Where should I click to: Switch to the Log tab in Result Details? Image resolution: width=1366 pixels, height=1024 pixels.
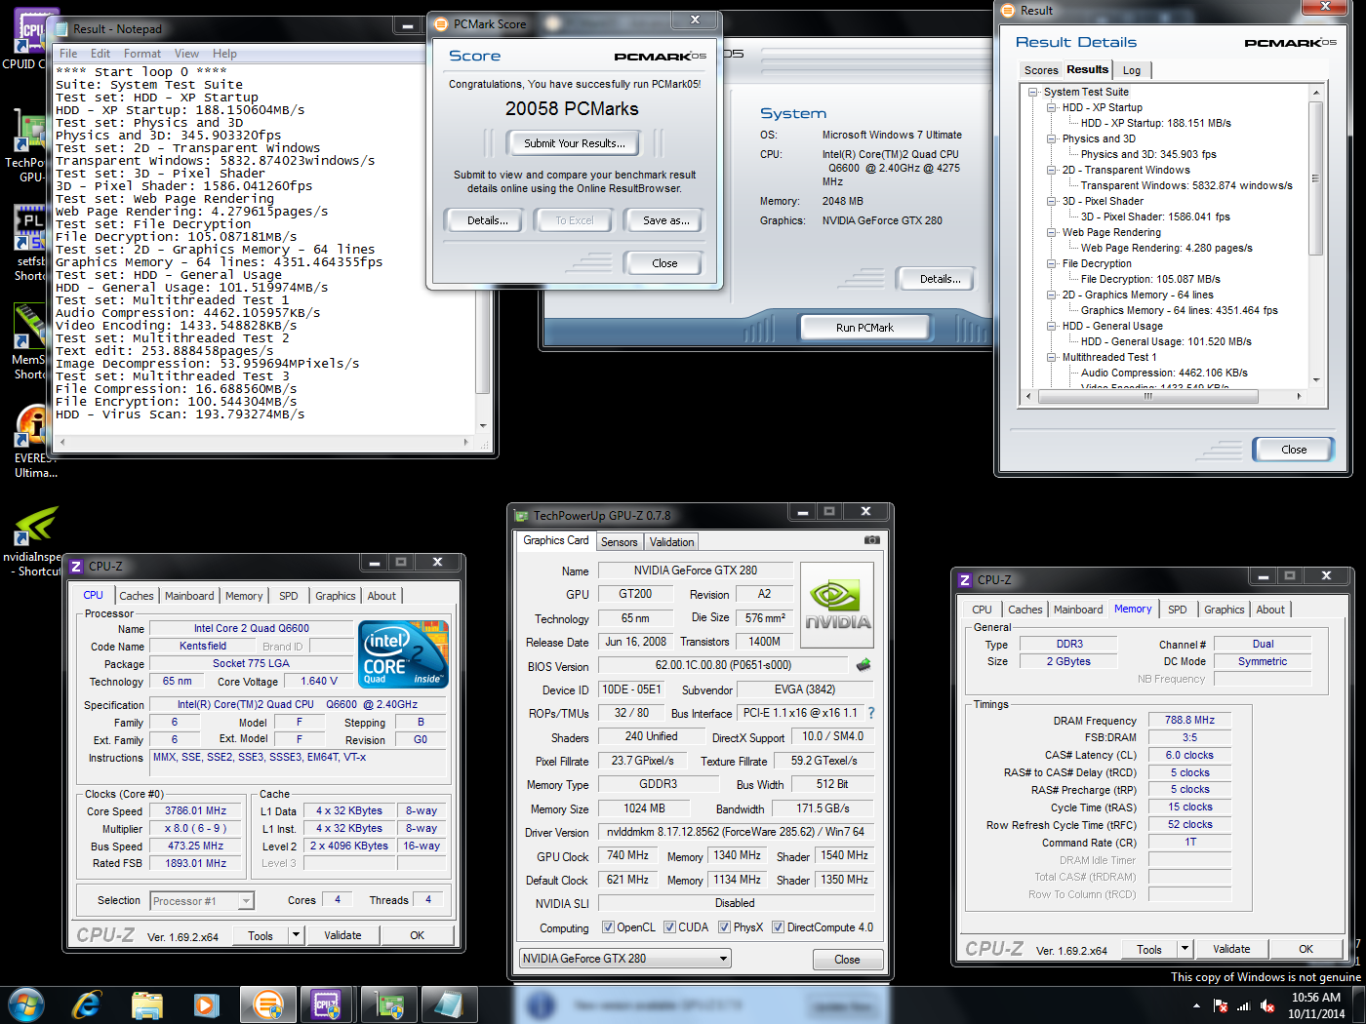pos(1132,70)
